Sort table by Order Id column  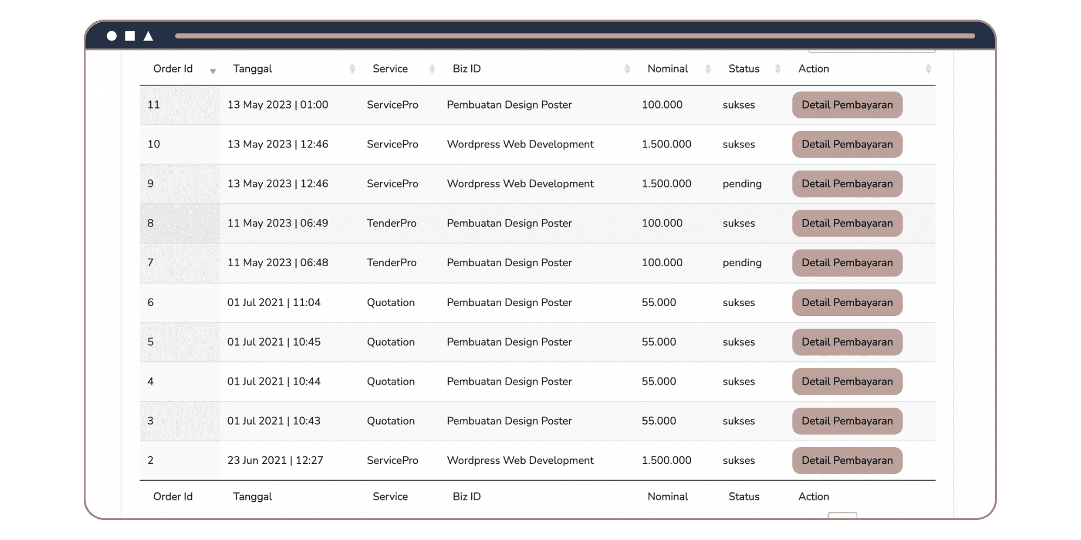point(212,70)
